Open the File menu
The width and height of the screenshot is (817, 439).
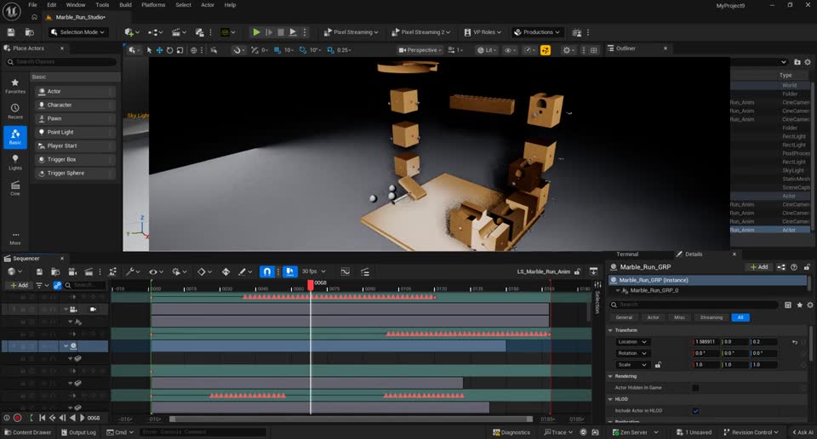pos(32,5)
